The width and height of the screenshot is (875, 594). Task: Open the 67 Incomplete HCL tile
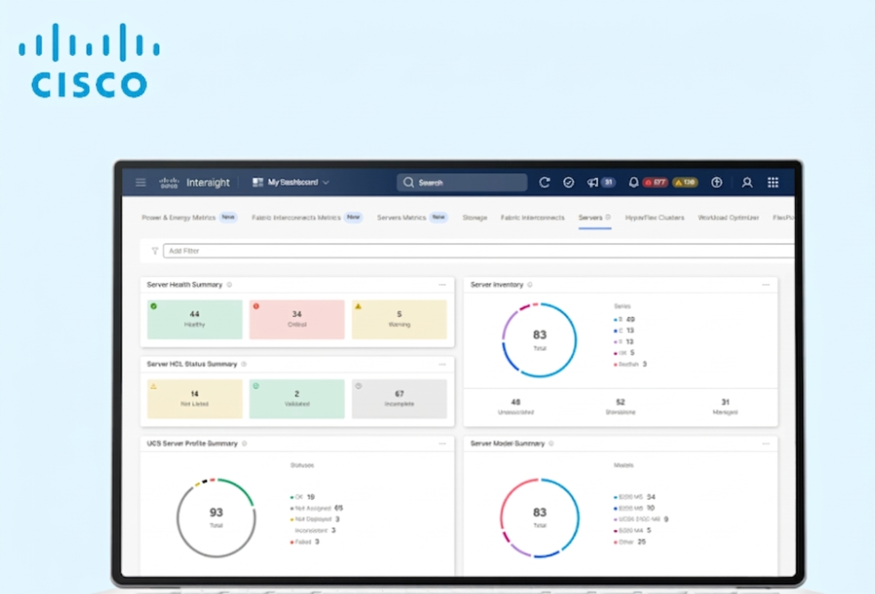coord(399,399)
